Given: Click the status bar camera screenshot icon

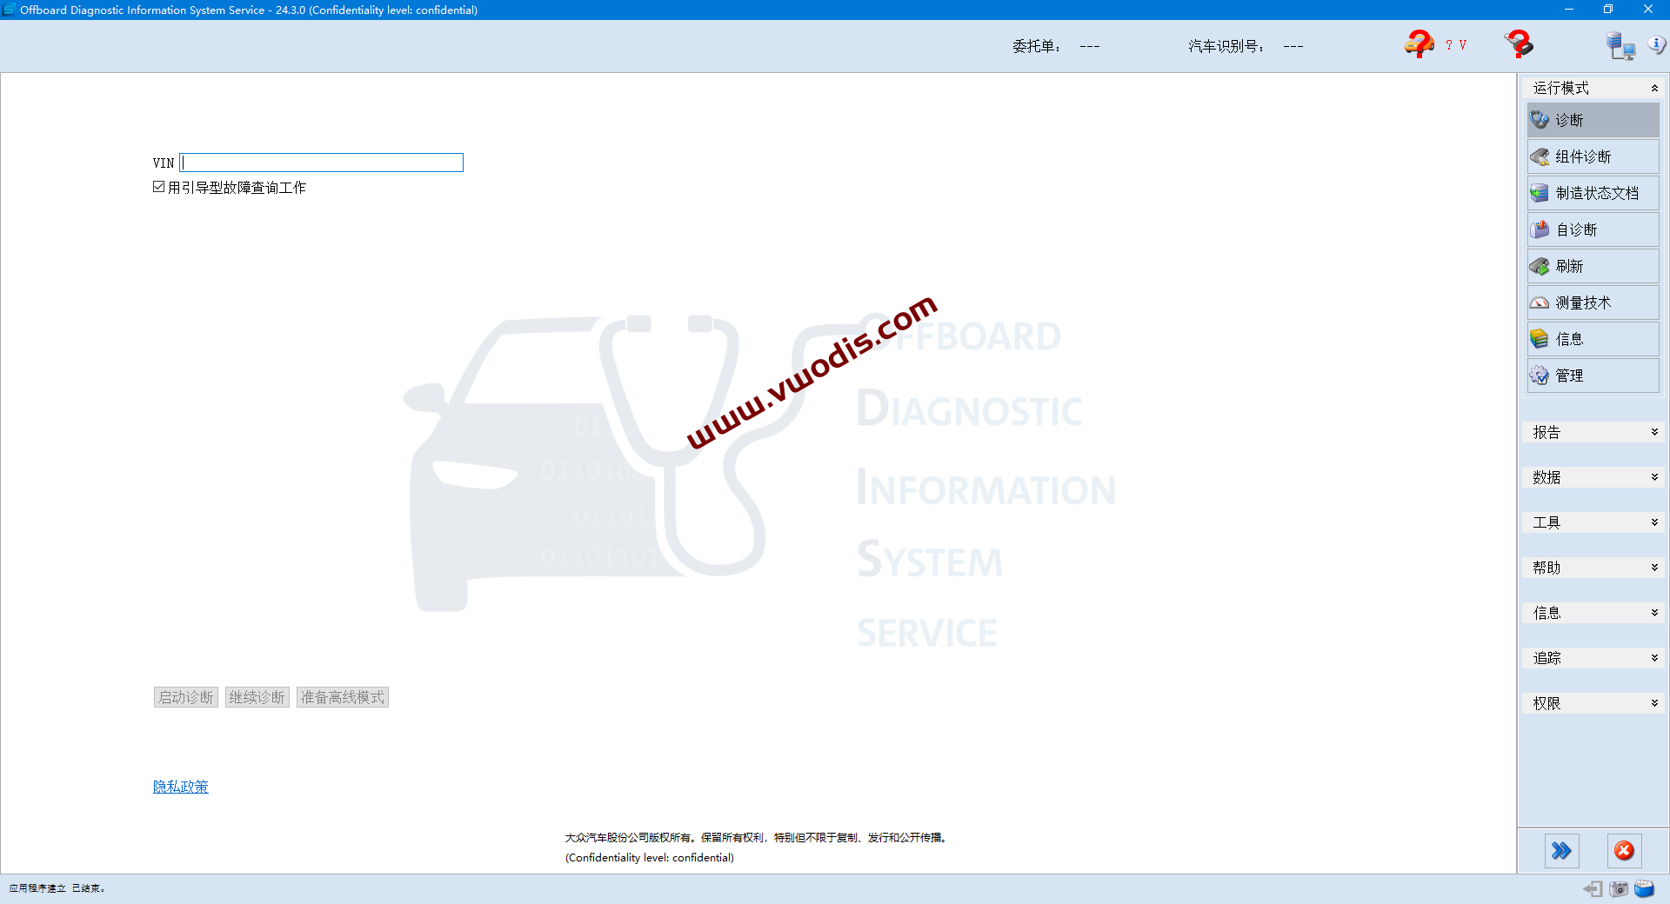Looking at the screenshot, I should (1619, 888).
